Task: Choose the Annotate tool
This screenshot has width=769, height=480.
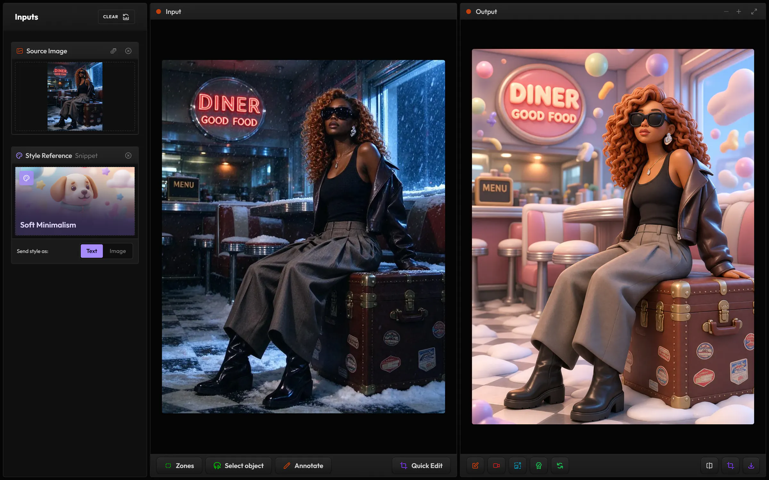Action: point(303,466)
